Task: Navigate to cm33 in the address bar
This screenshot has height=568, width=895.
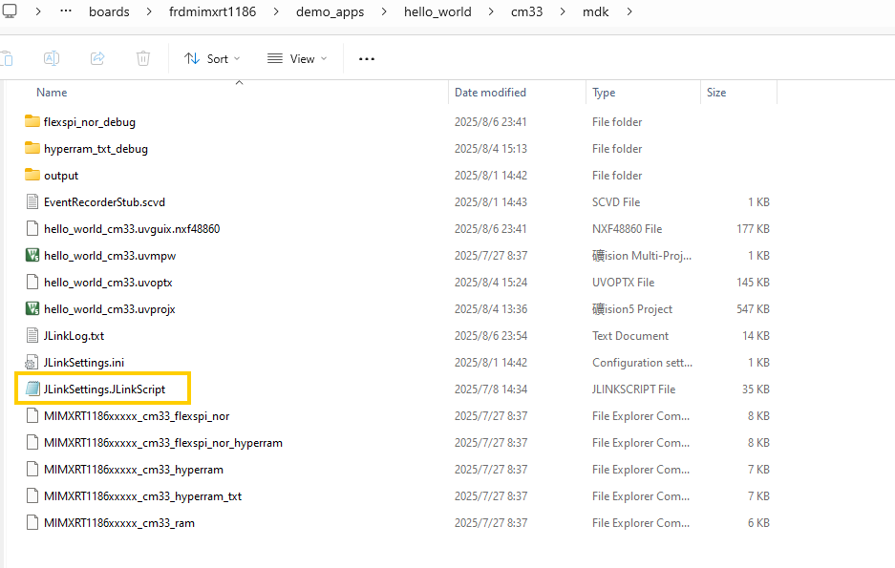Action: [x=527, y=12]
